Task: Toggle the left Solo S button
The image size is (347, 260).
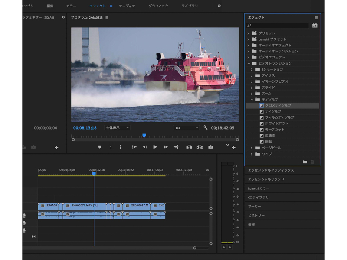Action: [x=224, y=247]
